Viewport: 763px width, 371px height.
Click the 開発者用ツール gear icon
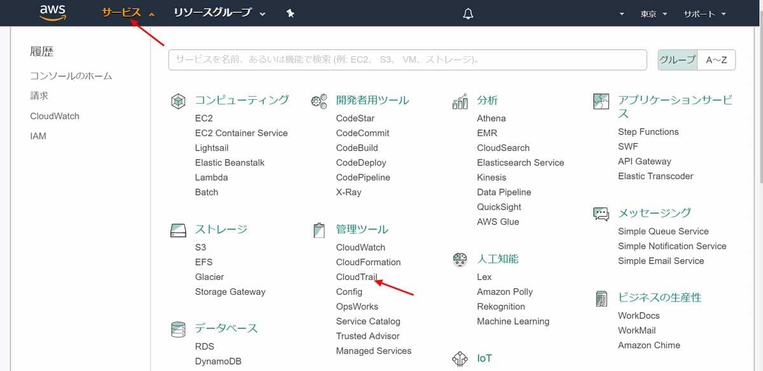click(x=318, y=100)
